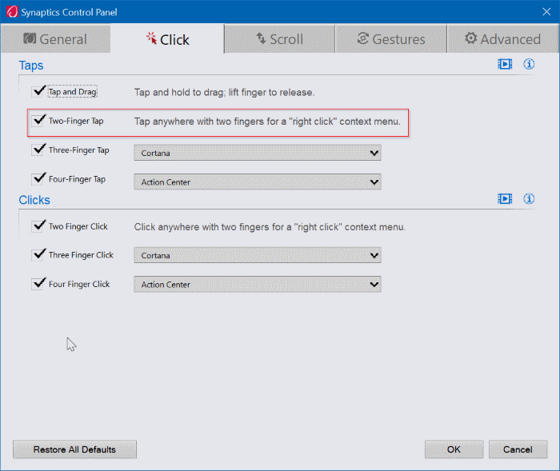Close the Synaptics Control Panel window
Viewport: 560px width, 471px height.
click(546, 12)
